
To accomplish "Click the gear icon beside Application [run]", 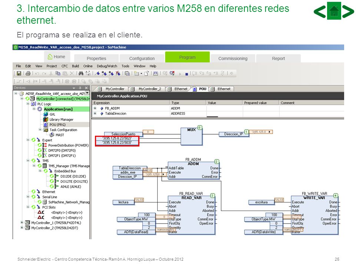I will [x=40, y=109].
